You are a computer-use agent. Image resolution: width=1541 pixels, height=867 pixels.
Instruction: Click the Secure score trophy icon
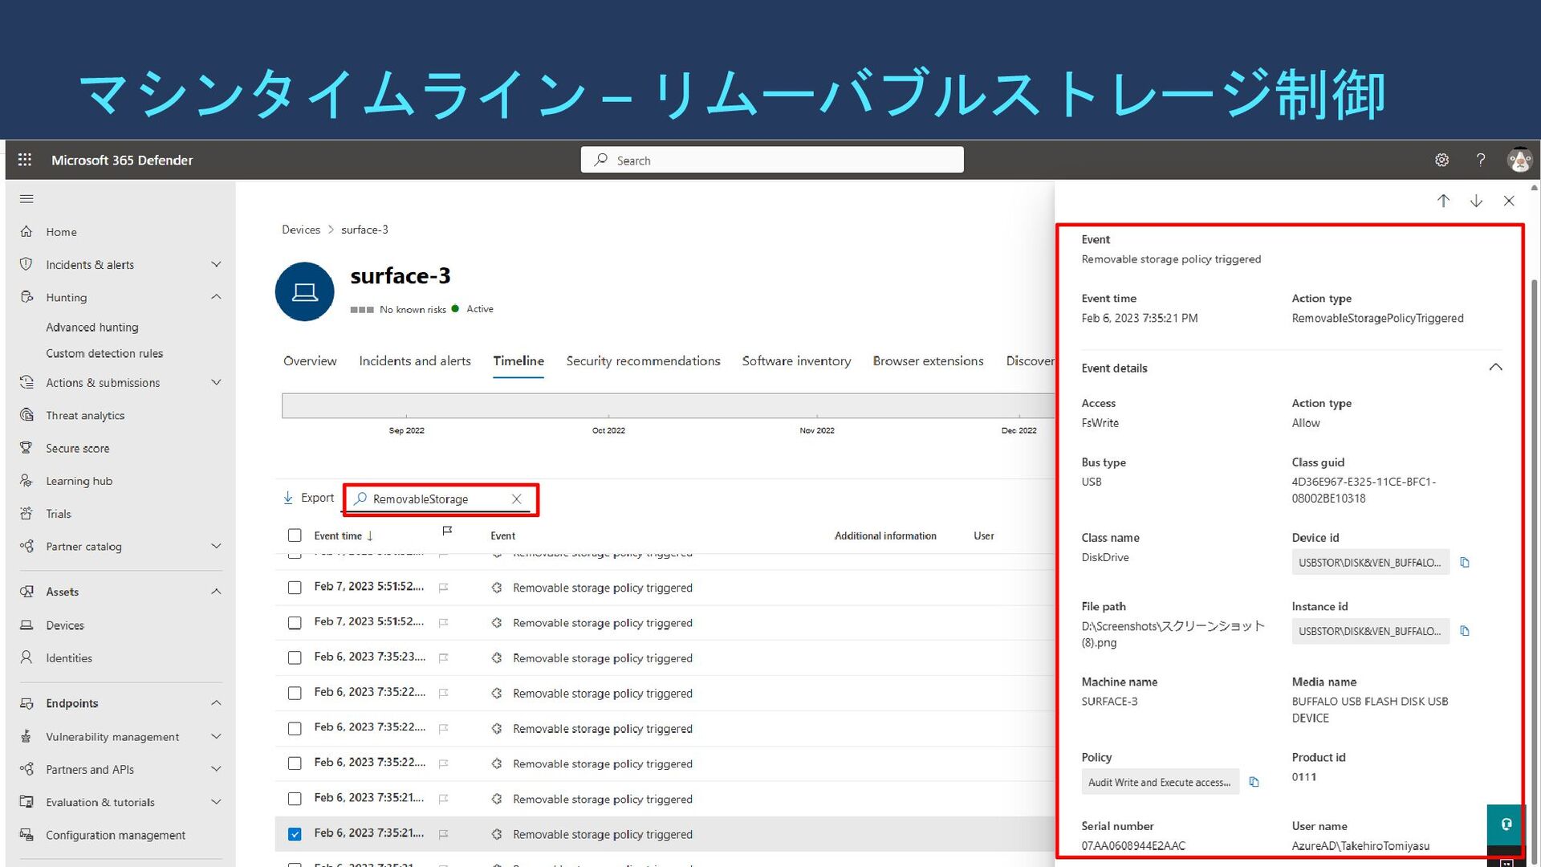(x=26, y=448)
